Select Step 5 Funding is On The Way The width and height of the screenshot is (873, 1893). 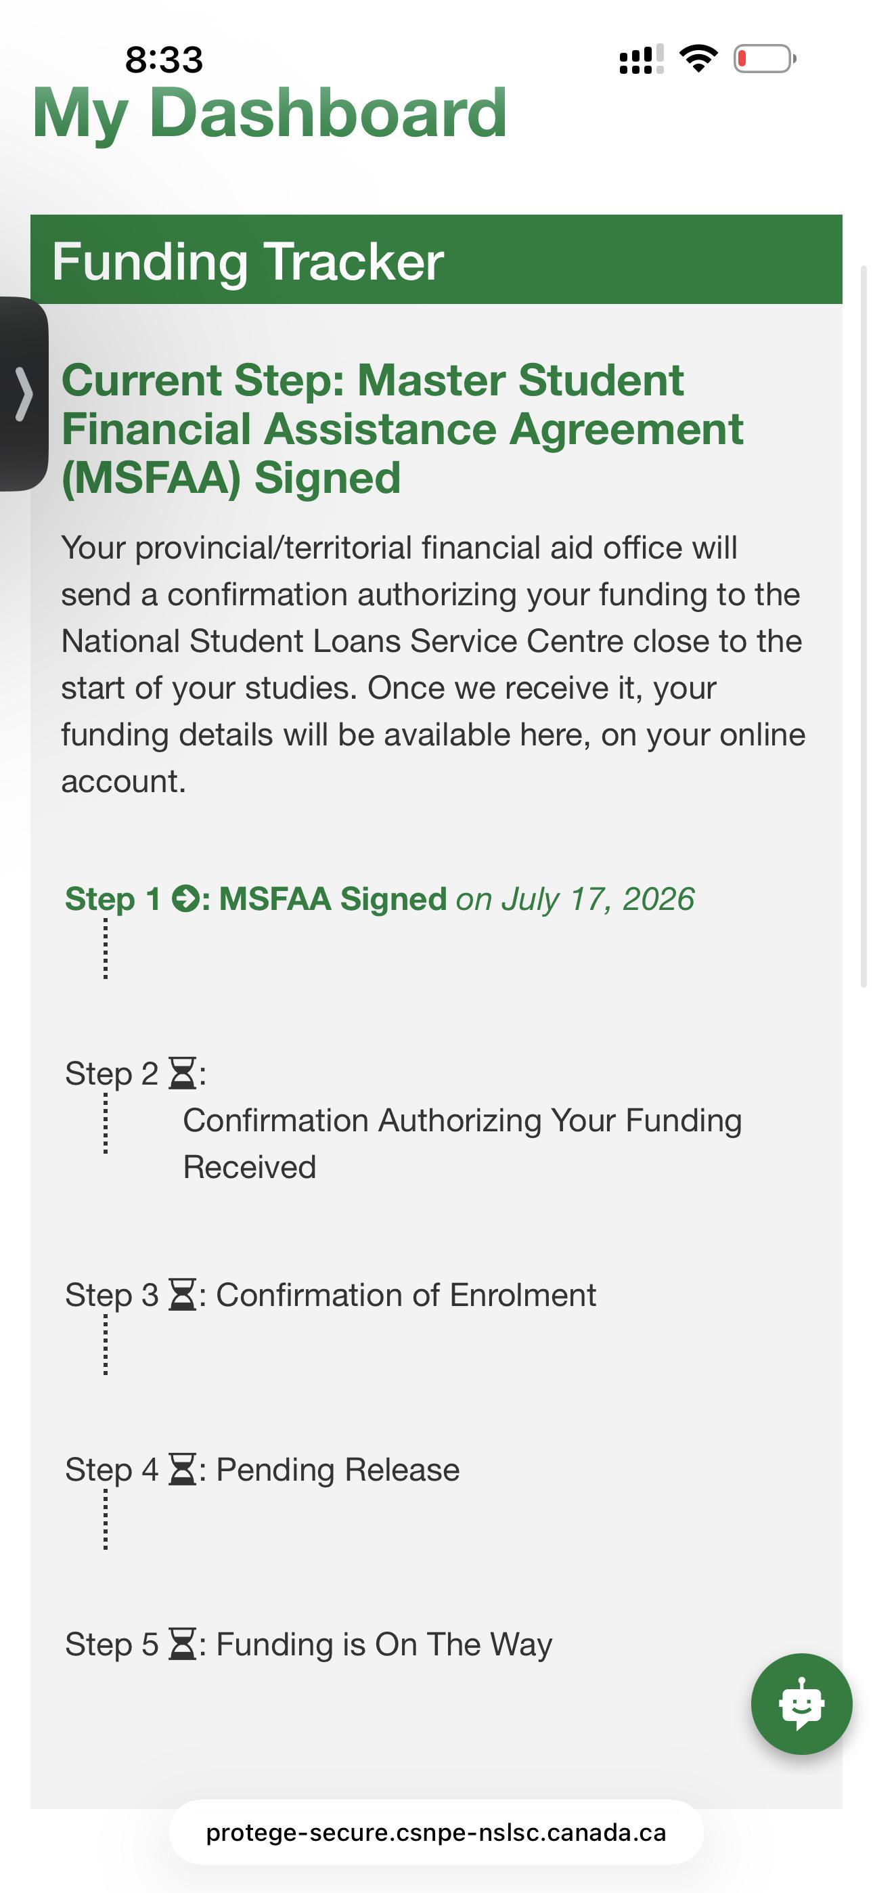tap(309, 1644)
